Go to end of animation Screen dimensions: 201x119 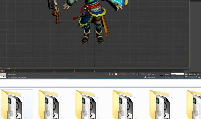tap(198, 74)
